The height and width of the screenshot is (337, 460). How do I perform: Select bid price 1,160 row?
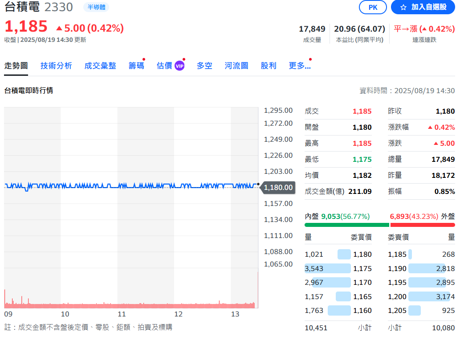[338, 311]
